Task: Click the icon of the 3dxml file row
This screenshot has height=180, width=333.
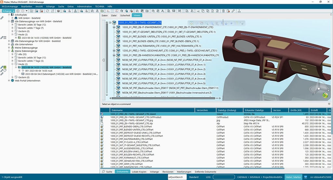Action: tap(102, 114)
